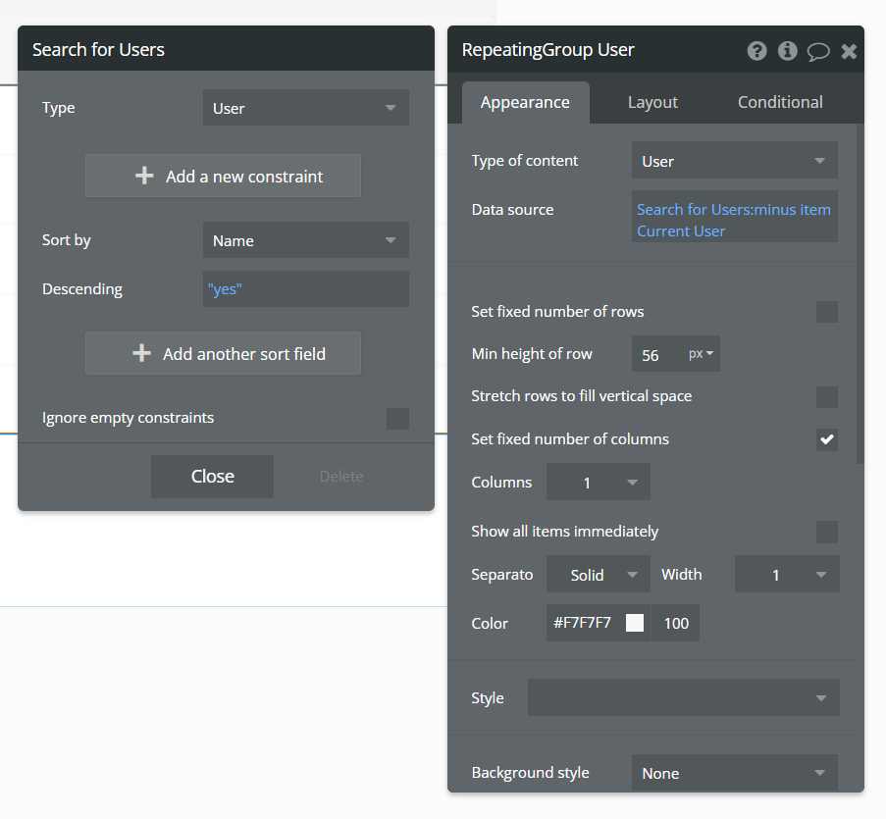Toggle Show all items immediately checkbox

pyautogui.click(x=827, y=532)
